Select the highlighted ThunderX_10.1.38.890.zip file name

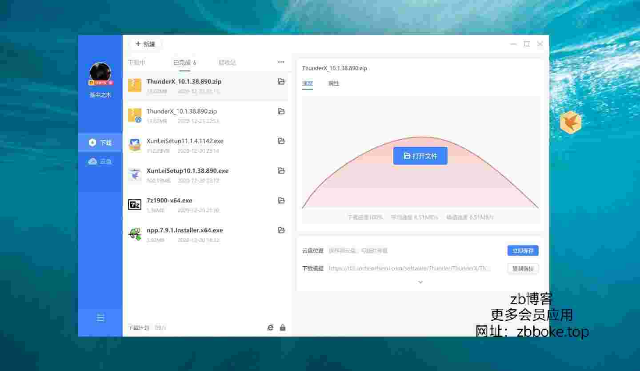click(184, 82)
